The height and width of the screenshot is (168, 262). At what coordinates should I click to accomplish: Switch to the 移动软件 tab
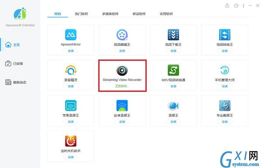tap(139, 14)
